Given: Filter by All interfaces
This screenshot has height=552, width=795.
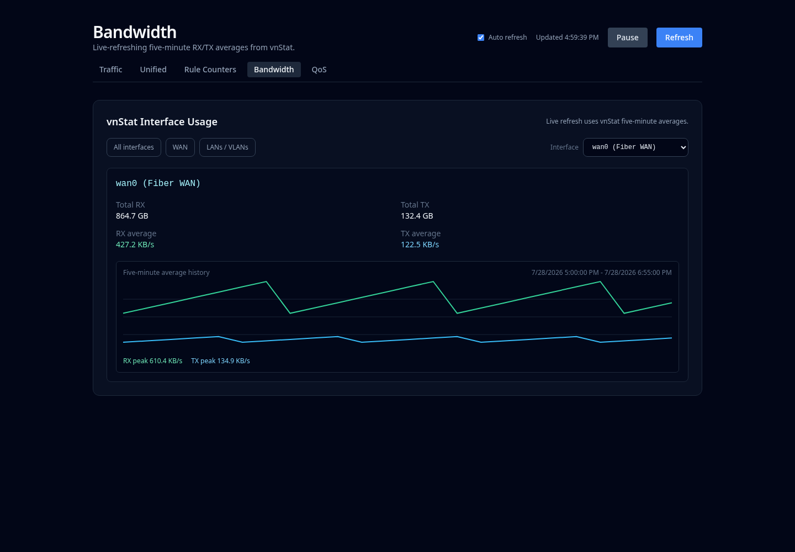Looking at the screenshot, I should pyautogui.click(x=134, y=147).
